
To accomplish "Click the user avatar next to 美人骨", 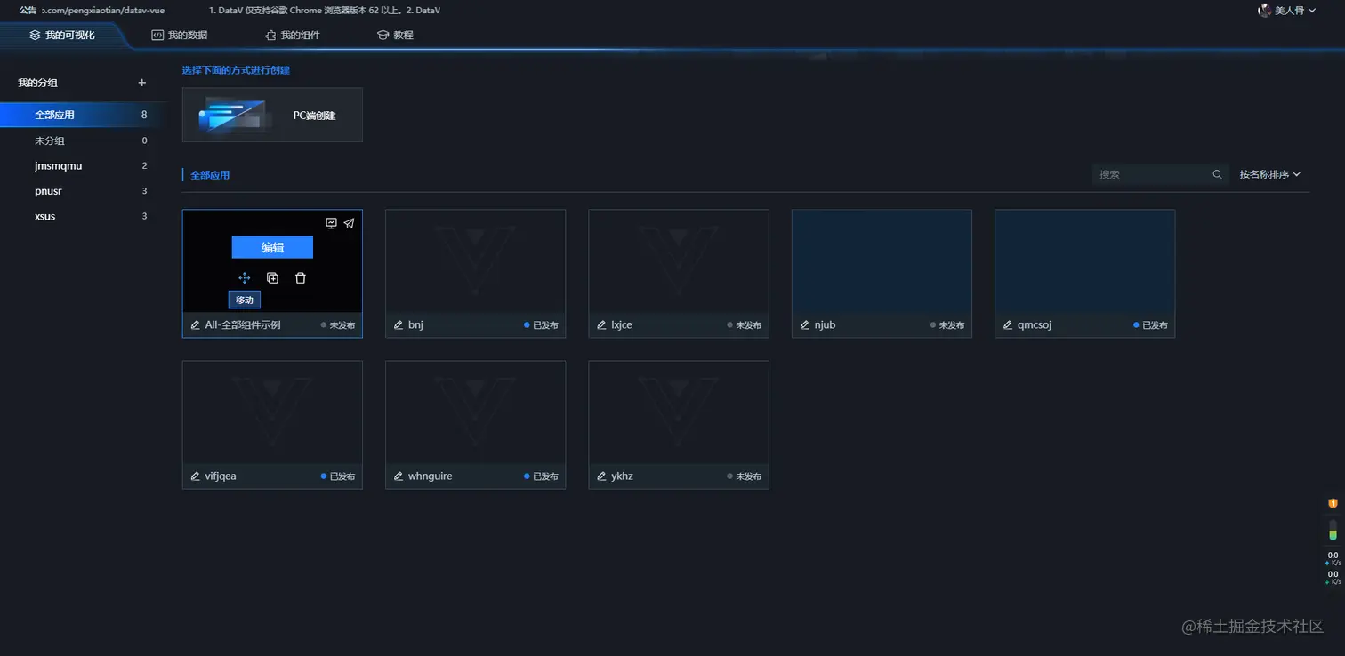I will [x=1264, y=11].
